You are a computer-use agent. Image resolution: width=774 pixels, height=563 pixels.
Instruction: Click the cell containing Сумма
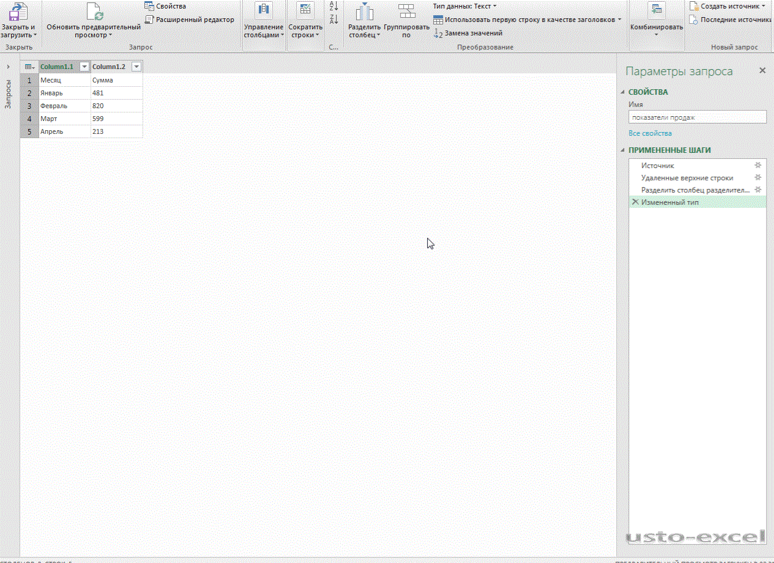116,80
